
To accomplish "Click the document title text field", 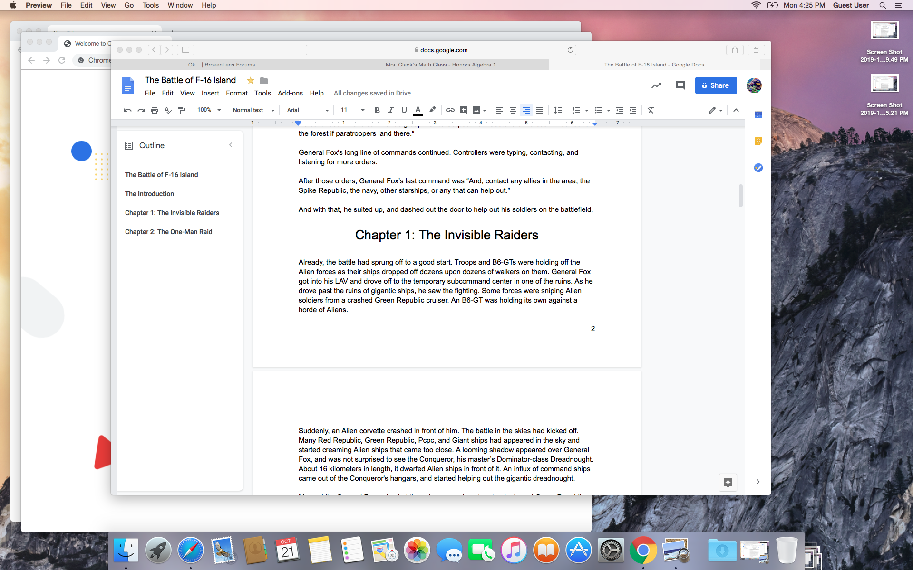I will point(190,80).
